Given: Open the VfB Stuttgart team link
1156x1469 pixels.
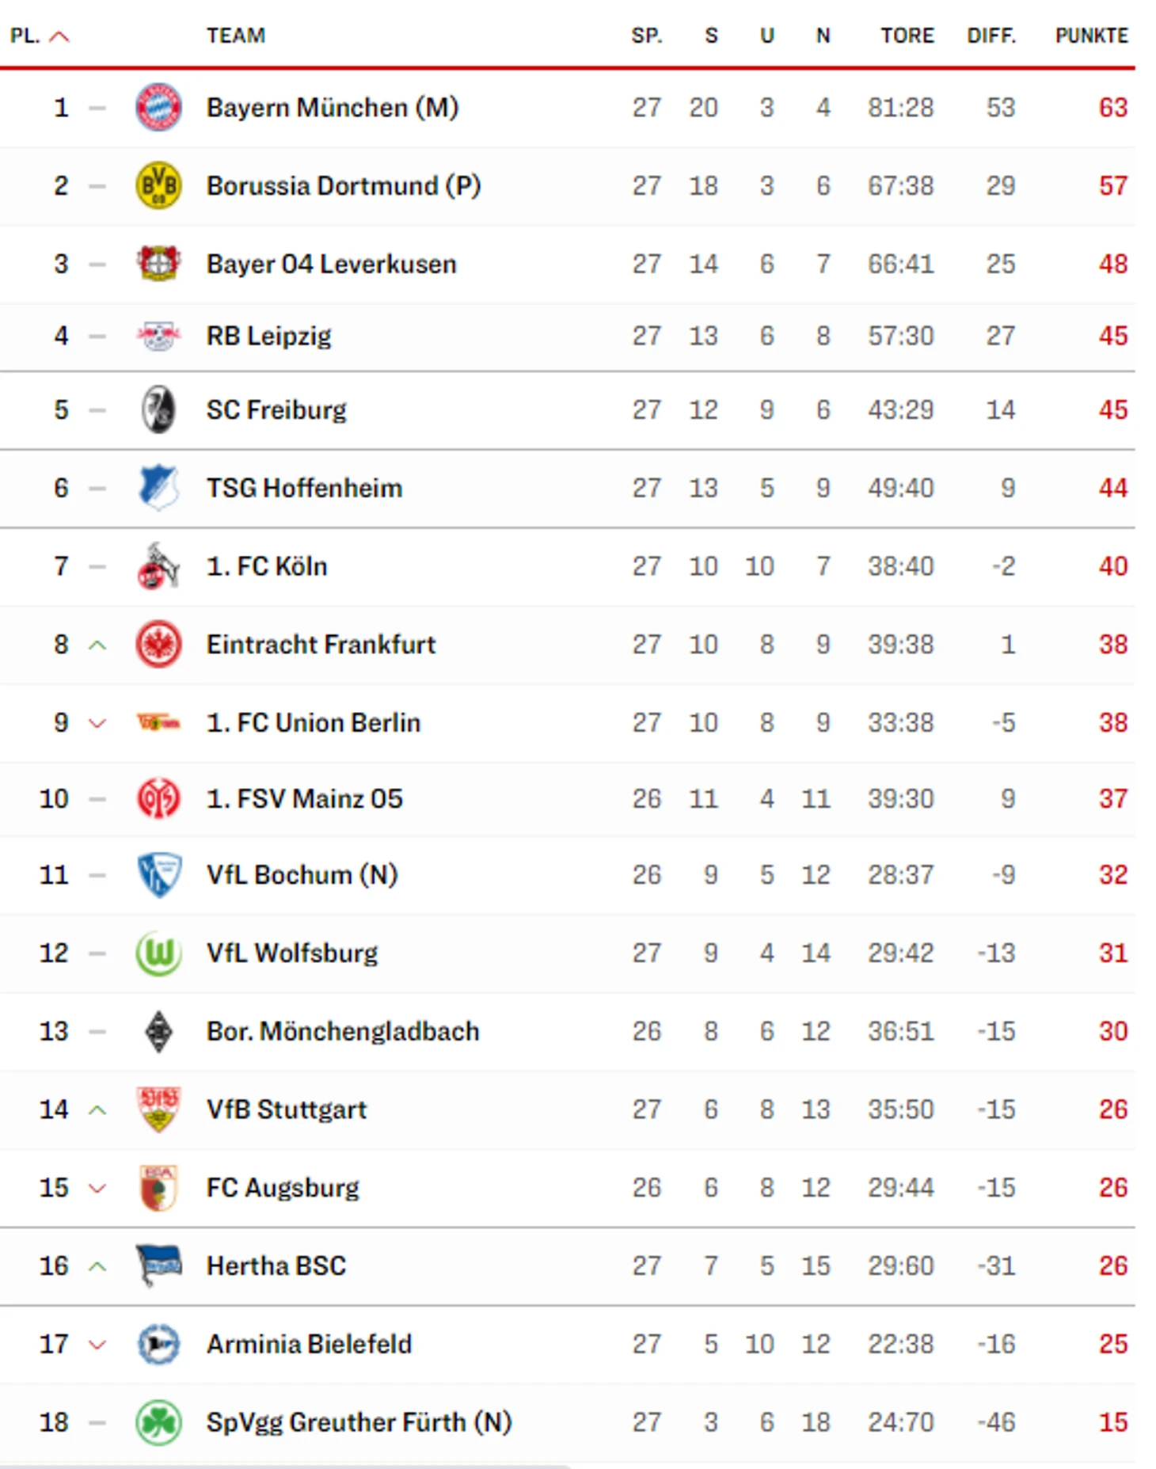Looking at the screenshot, I should coord(287,1109).
